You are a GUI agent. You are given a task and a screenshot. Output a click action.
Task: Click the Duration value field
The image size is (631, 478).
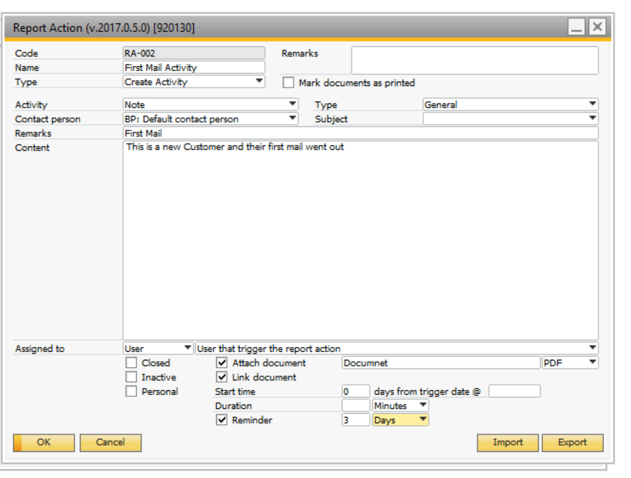pyautogui.click(x=356, y=406)
